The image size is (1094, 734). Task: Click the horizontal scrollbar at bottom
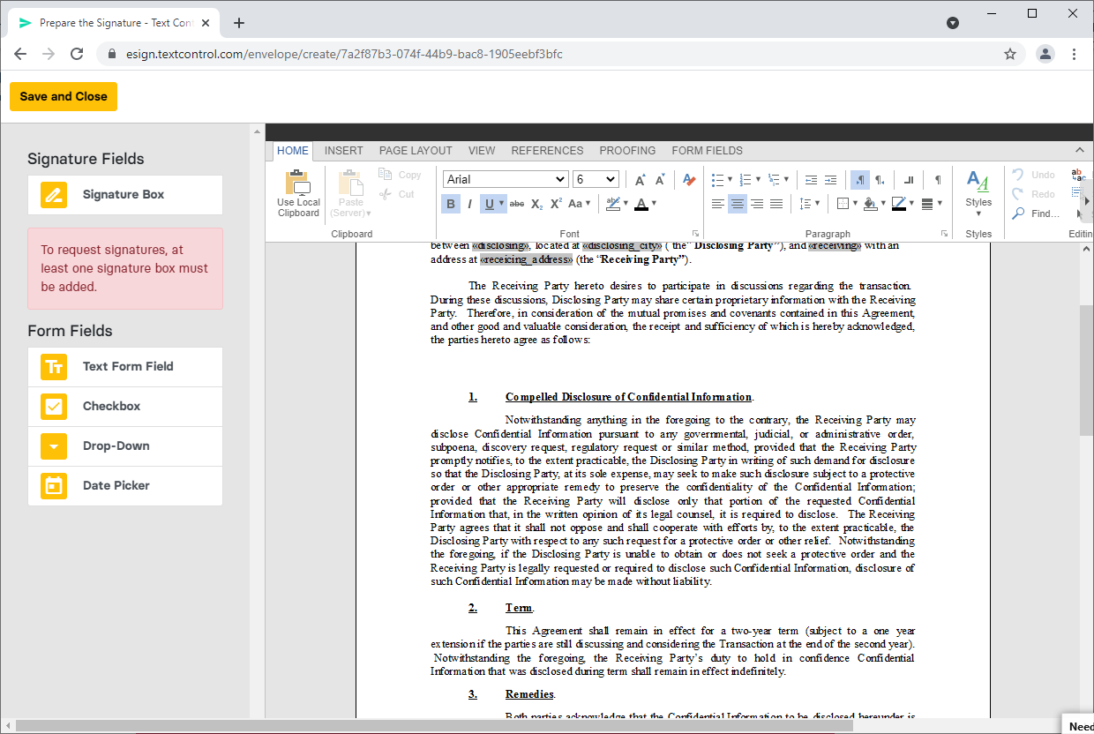click(434, 726)
